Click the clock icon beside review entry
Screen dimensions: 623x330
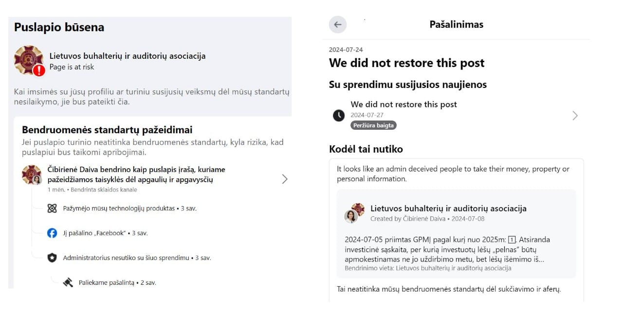(x=339, y=115)
